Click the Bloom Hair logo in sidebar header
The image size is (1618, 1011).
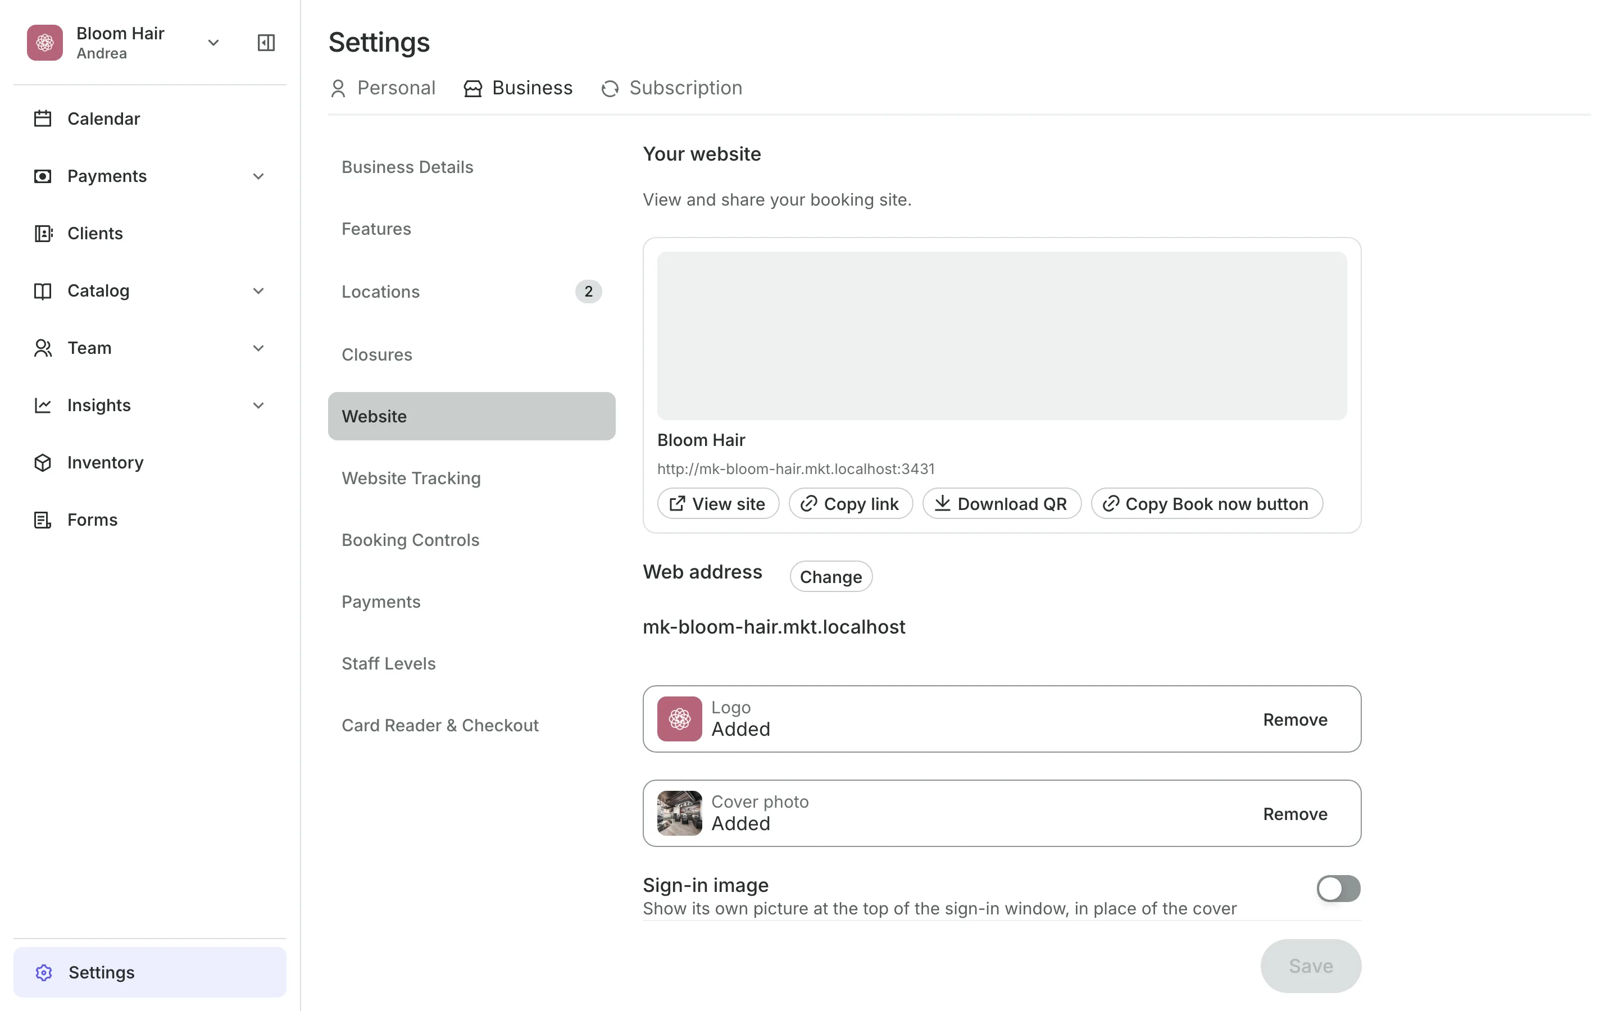(x=45, y=43)
